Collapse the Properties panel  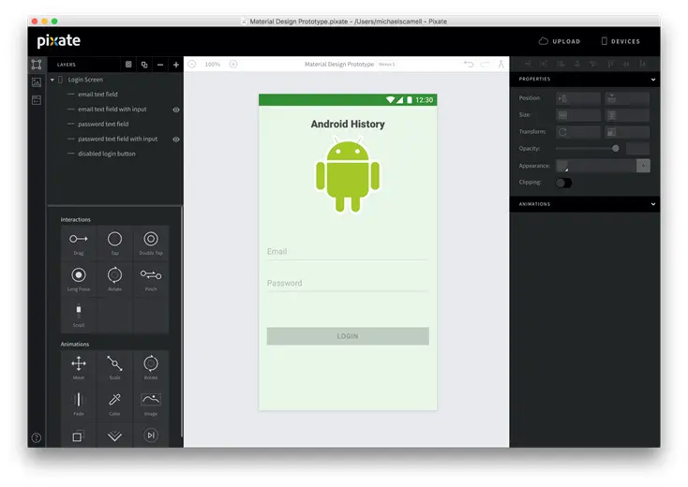(653, 80)
